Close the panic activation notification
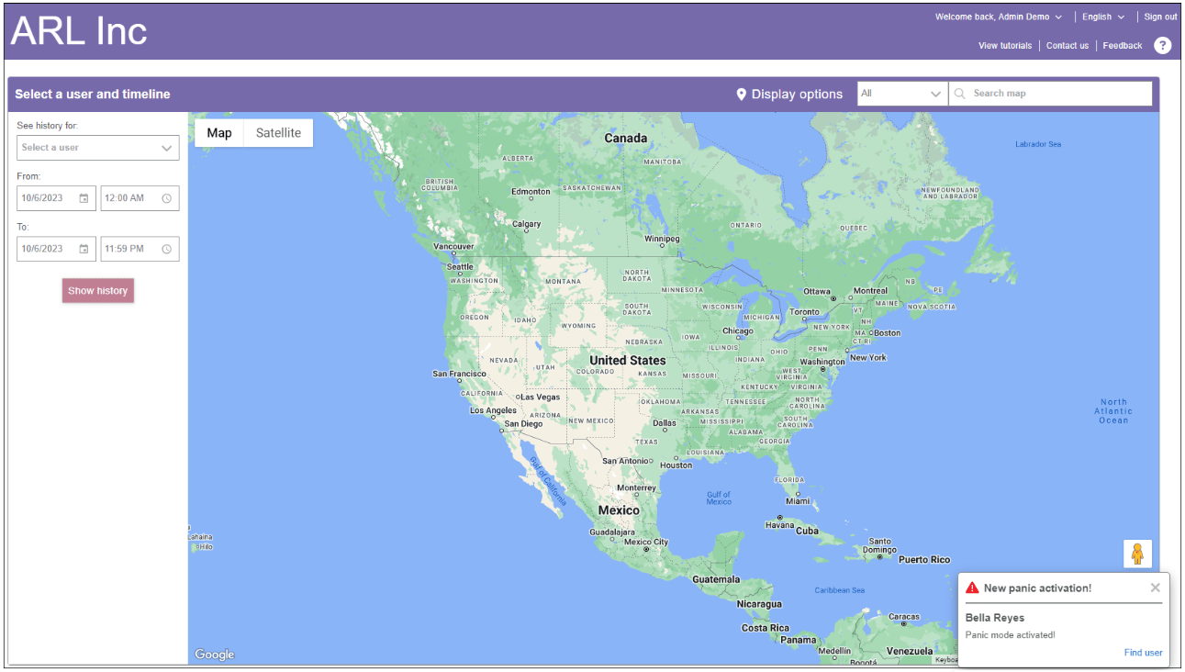1185x672 pixels. point(1155,588)
